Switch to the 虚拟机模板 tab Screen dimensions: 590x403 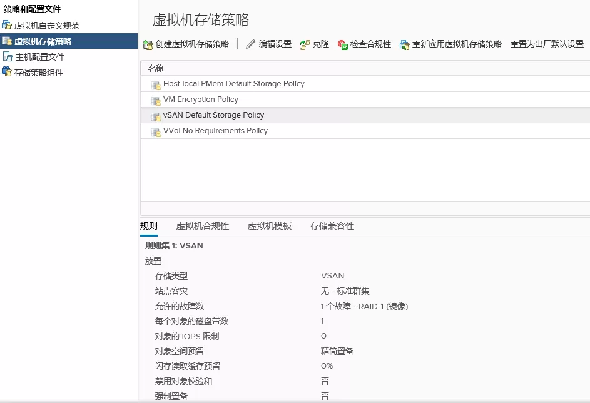click(270, 227)
